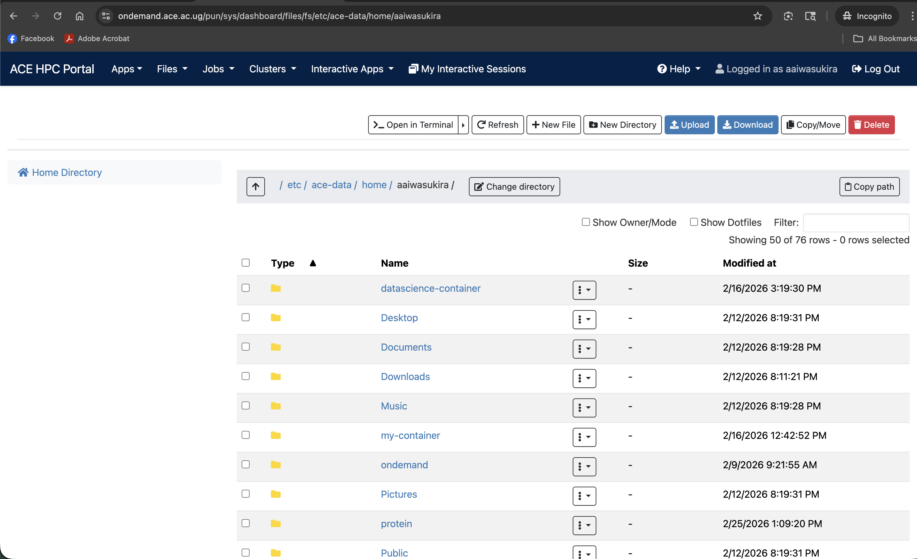The image size is (917, 559).
Task: Bookmark page with the star icon
Action: 757,16
